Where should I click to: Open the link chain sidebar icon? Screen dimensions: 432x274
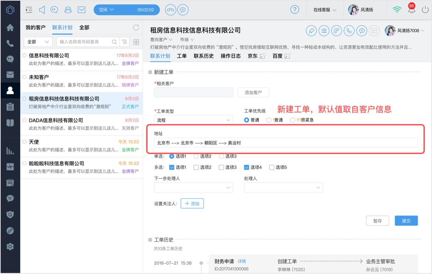[10, 230]
